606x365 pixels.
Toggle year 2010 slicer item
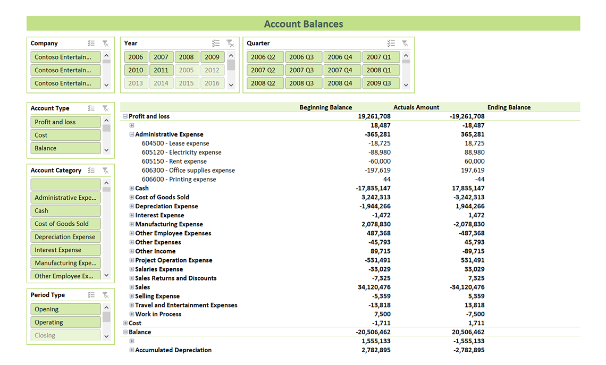pos(136,70)
